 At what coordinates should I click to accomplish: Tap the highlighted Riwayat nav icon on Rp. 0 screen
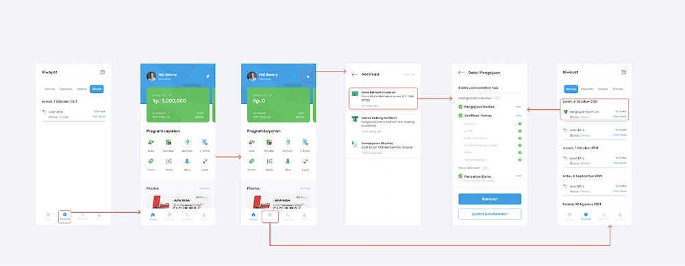tap(270, 216)
